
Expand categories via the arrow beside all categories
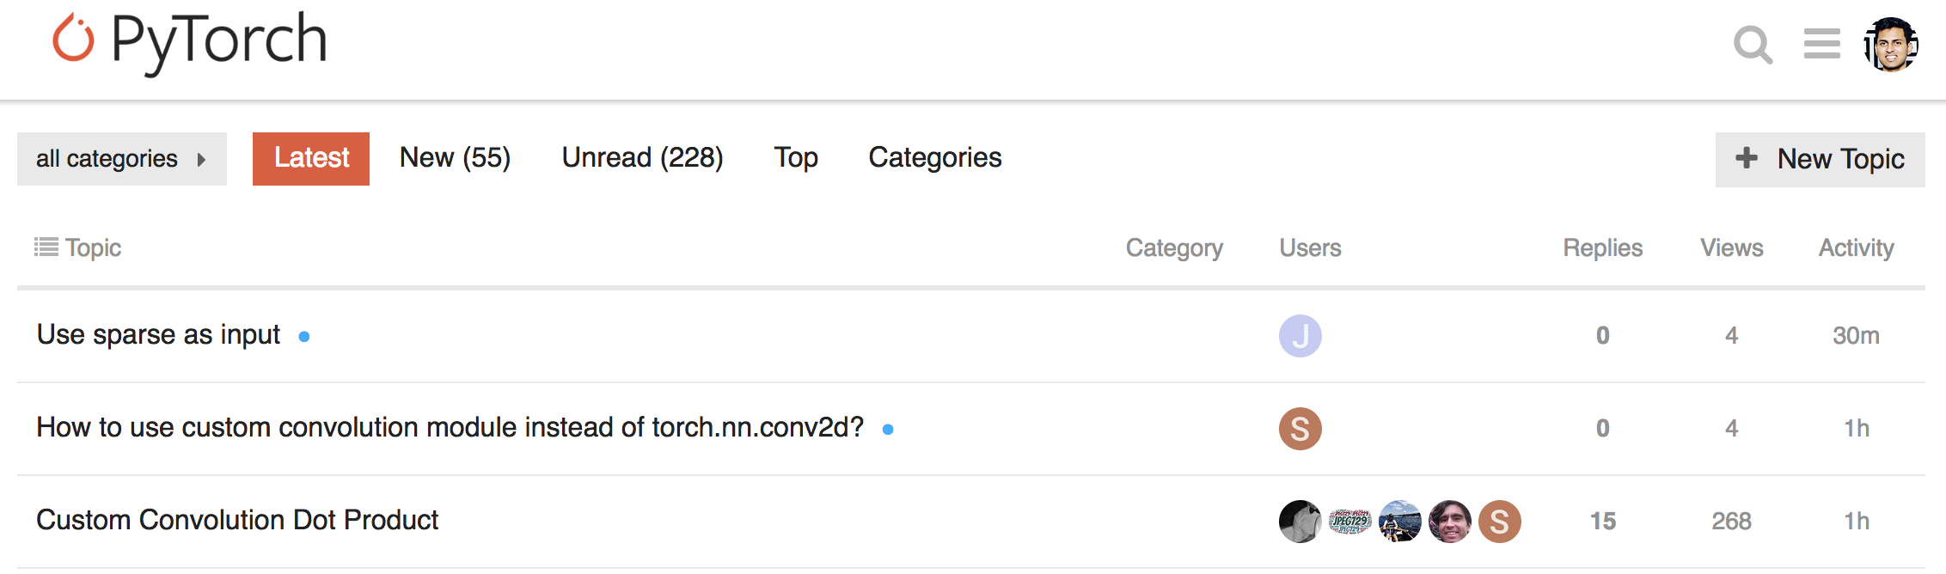201,158
